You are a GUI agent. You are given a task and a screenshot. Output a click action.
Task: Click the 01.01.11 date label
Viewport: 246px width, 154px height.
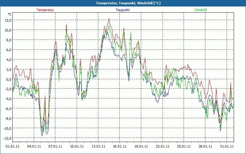13,146
